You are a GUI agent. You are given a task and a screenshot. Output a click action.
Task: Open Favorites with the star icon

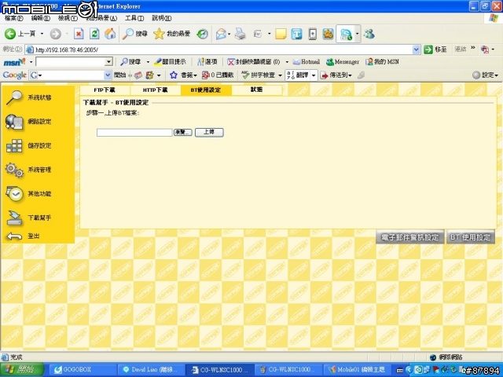click(159, 34)
